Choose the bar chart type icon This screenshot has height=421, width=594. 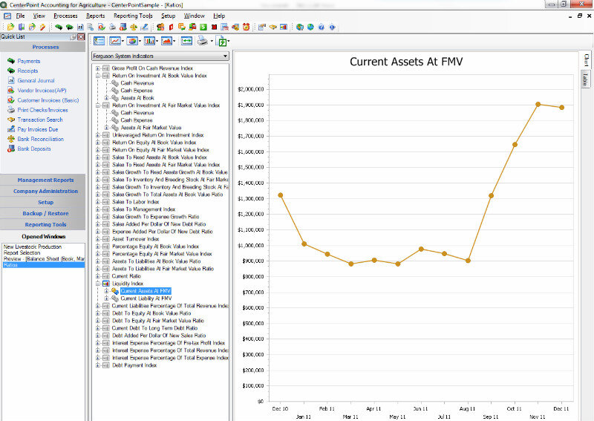point(150,41)
